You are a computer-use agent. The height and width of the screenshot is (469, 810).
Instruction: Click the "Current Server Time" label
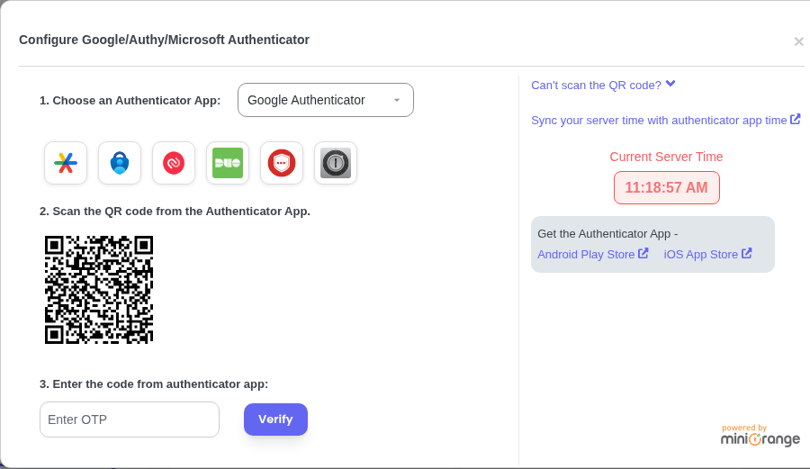tap(666, 157)
